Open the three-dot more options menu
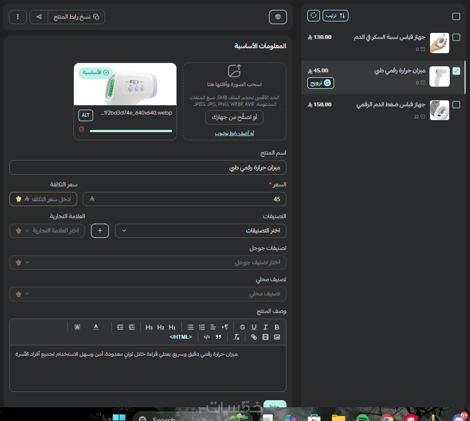 (18, 17)
